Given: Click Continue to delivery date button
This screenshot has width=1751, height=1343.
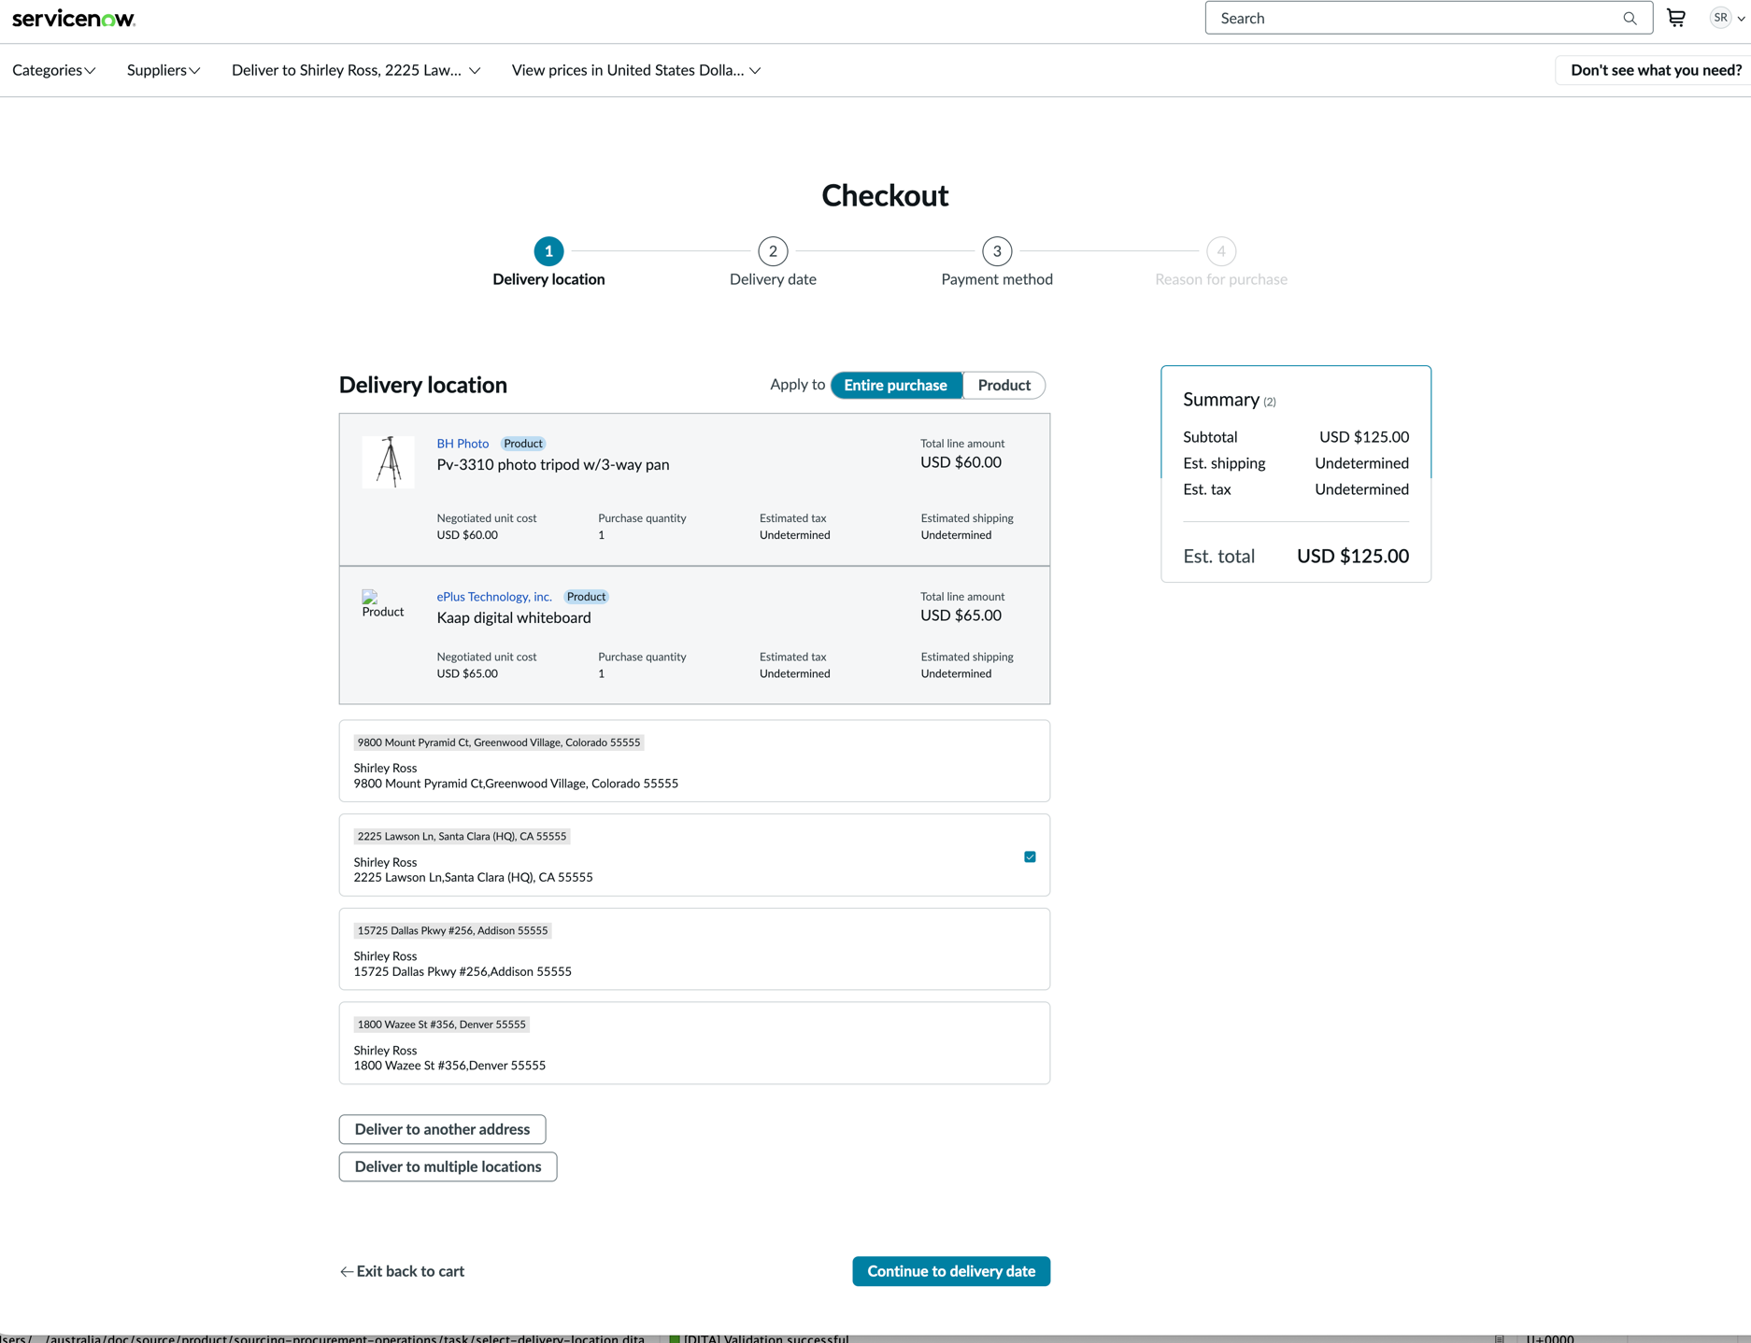Looking at the screenshot, I should (x=951, y=1271).
